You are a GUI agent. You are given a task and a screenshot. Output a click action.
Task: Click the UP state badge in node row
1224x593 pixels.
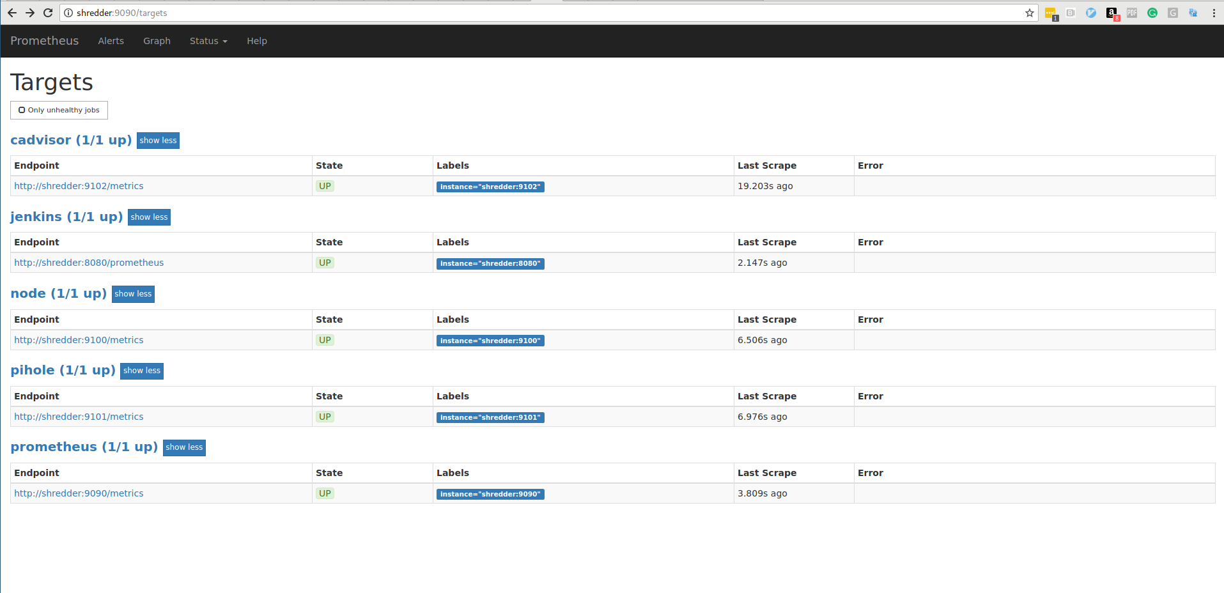(325, 340)
